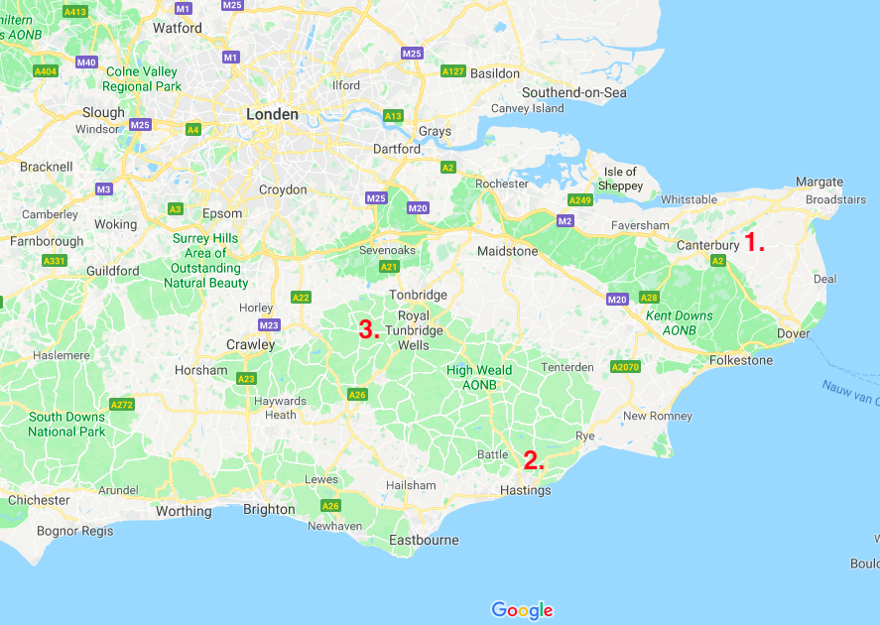Click the M25 road shield near Slough

(x=140, y=125)
